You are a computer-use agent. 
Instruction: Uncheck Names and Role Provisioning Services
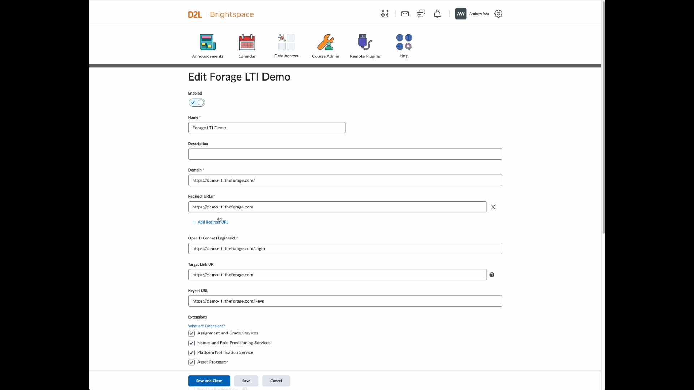[x=192, y=343]
